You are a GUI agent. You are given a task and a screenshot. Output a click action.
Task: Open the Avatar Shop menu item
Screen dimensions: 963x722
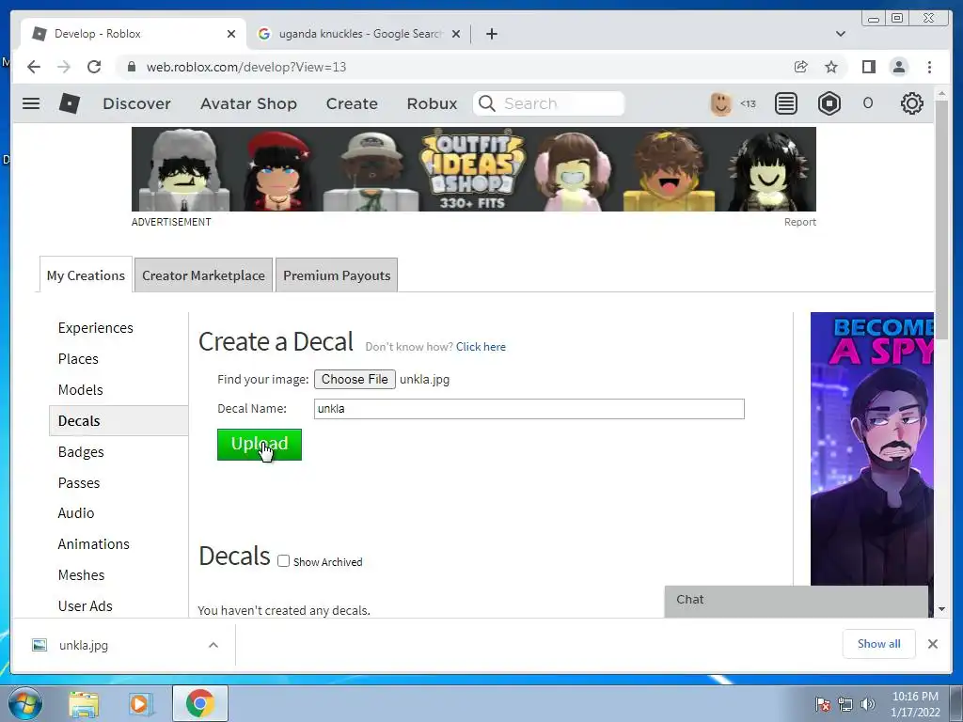coord(248,103)
